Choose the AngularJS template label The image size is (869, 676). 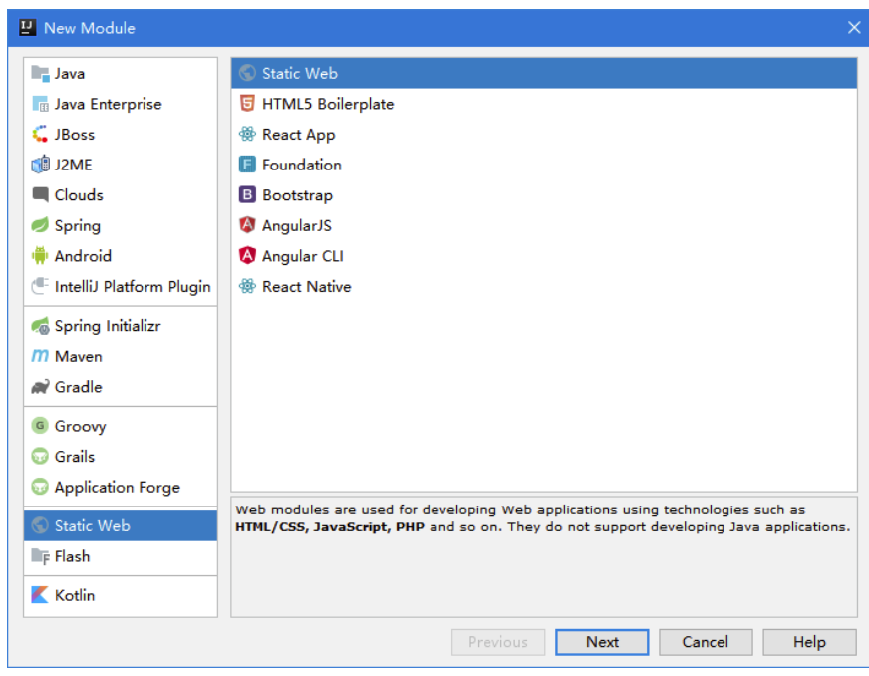297,226
